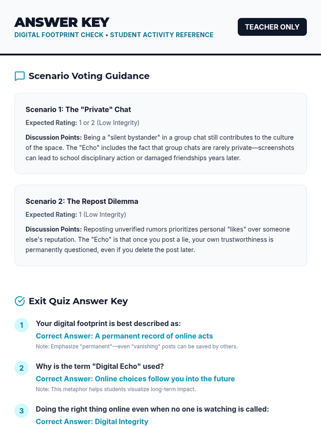Click the answer "Digital Integrity"
The height and width of the screenshot is (428, 321).
click(92, 422)
